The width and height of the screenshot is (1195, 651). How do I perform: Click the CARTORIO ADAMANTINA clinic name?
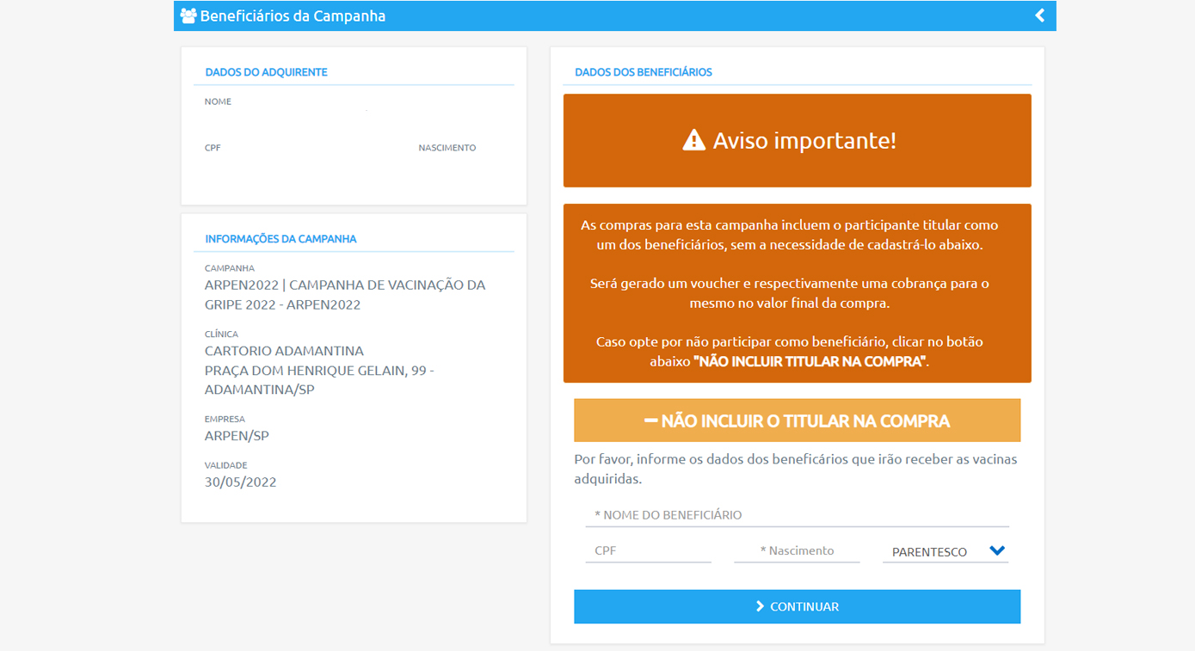[x=284, y=351]
